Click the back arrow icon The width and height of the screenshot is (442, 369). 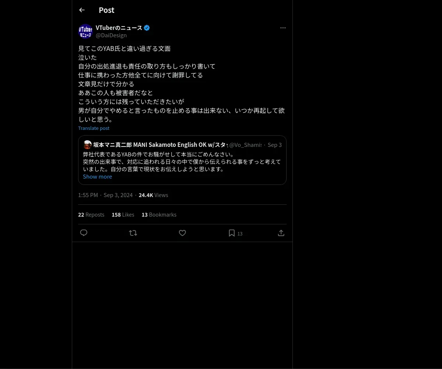click(x=82, y=10)
